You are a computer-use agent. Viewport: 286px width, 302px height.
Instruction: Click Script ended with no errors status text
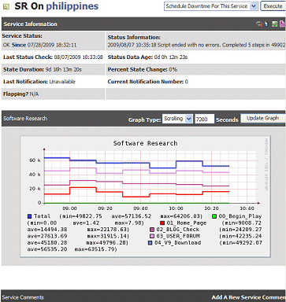pos(196,45)
